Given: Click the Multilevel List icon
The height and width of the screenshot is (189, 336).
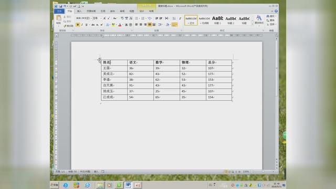Looking at the screenshot, I should pos(149,18).
